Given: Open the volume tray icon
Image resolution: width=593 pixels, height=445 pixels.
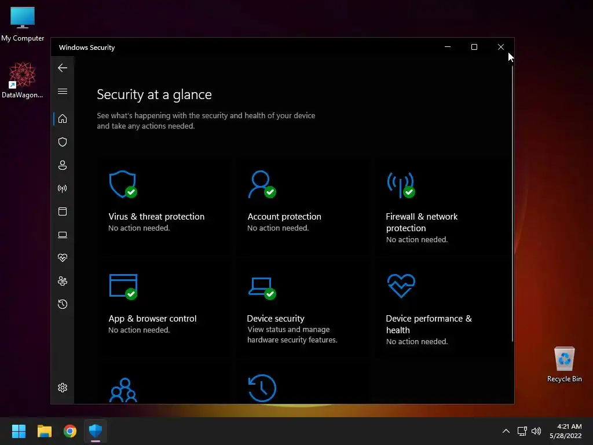Looking at the screenshot, I should [536, 431].
